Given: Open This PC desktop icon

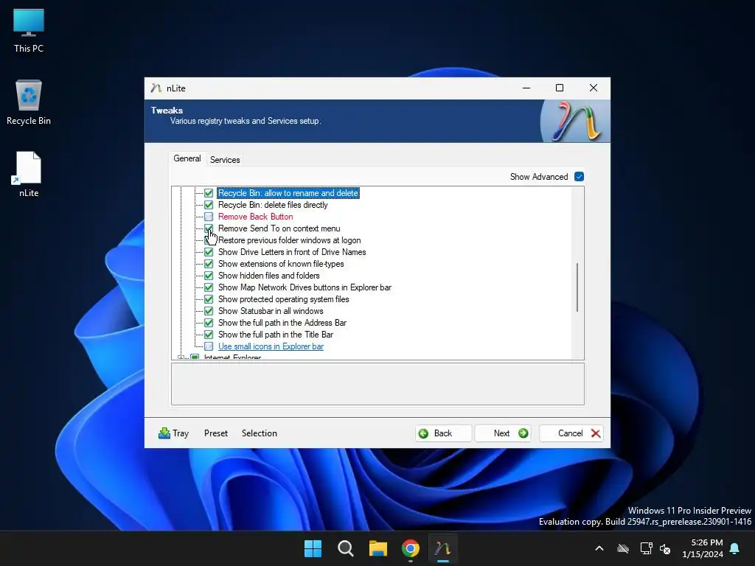Looking at the screenshot, I should (29, 30).
